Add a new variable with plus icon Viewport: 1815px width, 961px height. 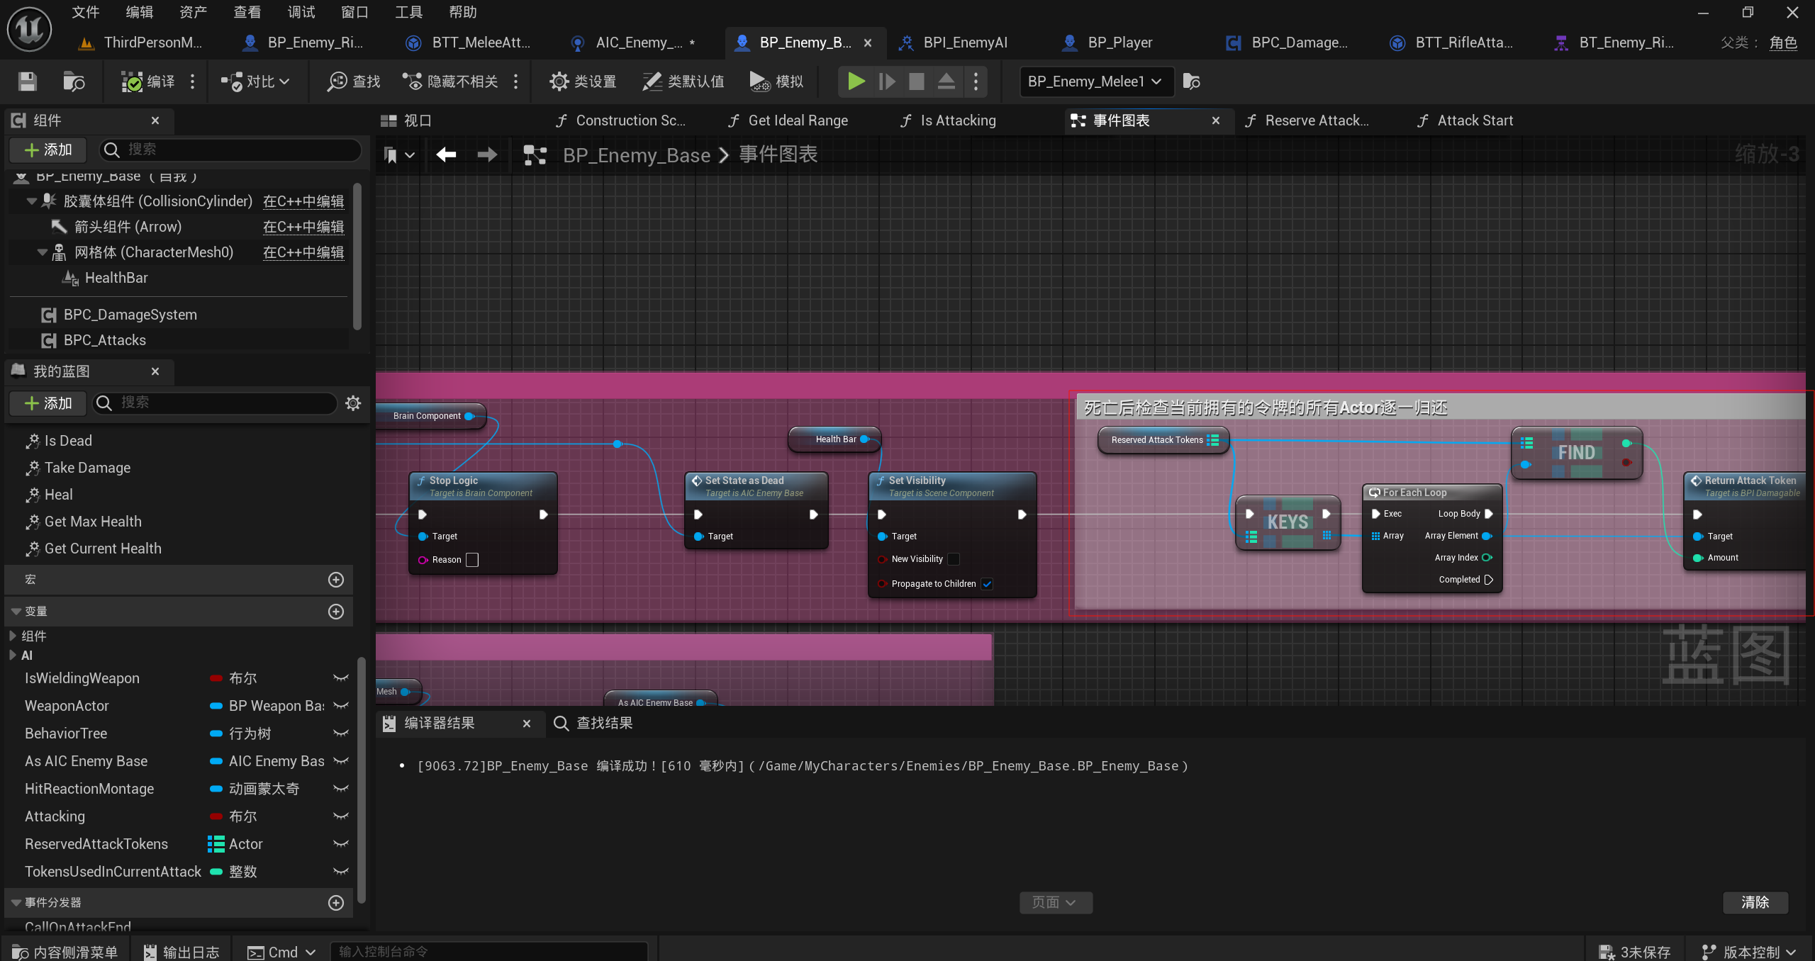point(336,612)
